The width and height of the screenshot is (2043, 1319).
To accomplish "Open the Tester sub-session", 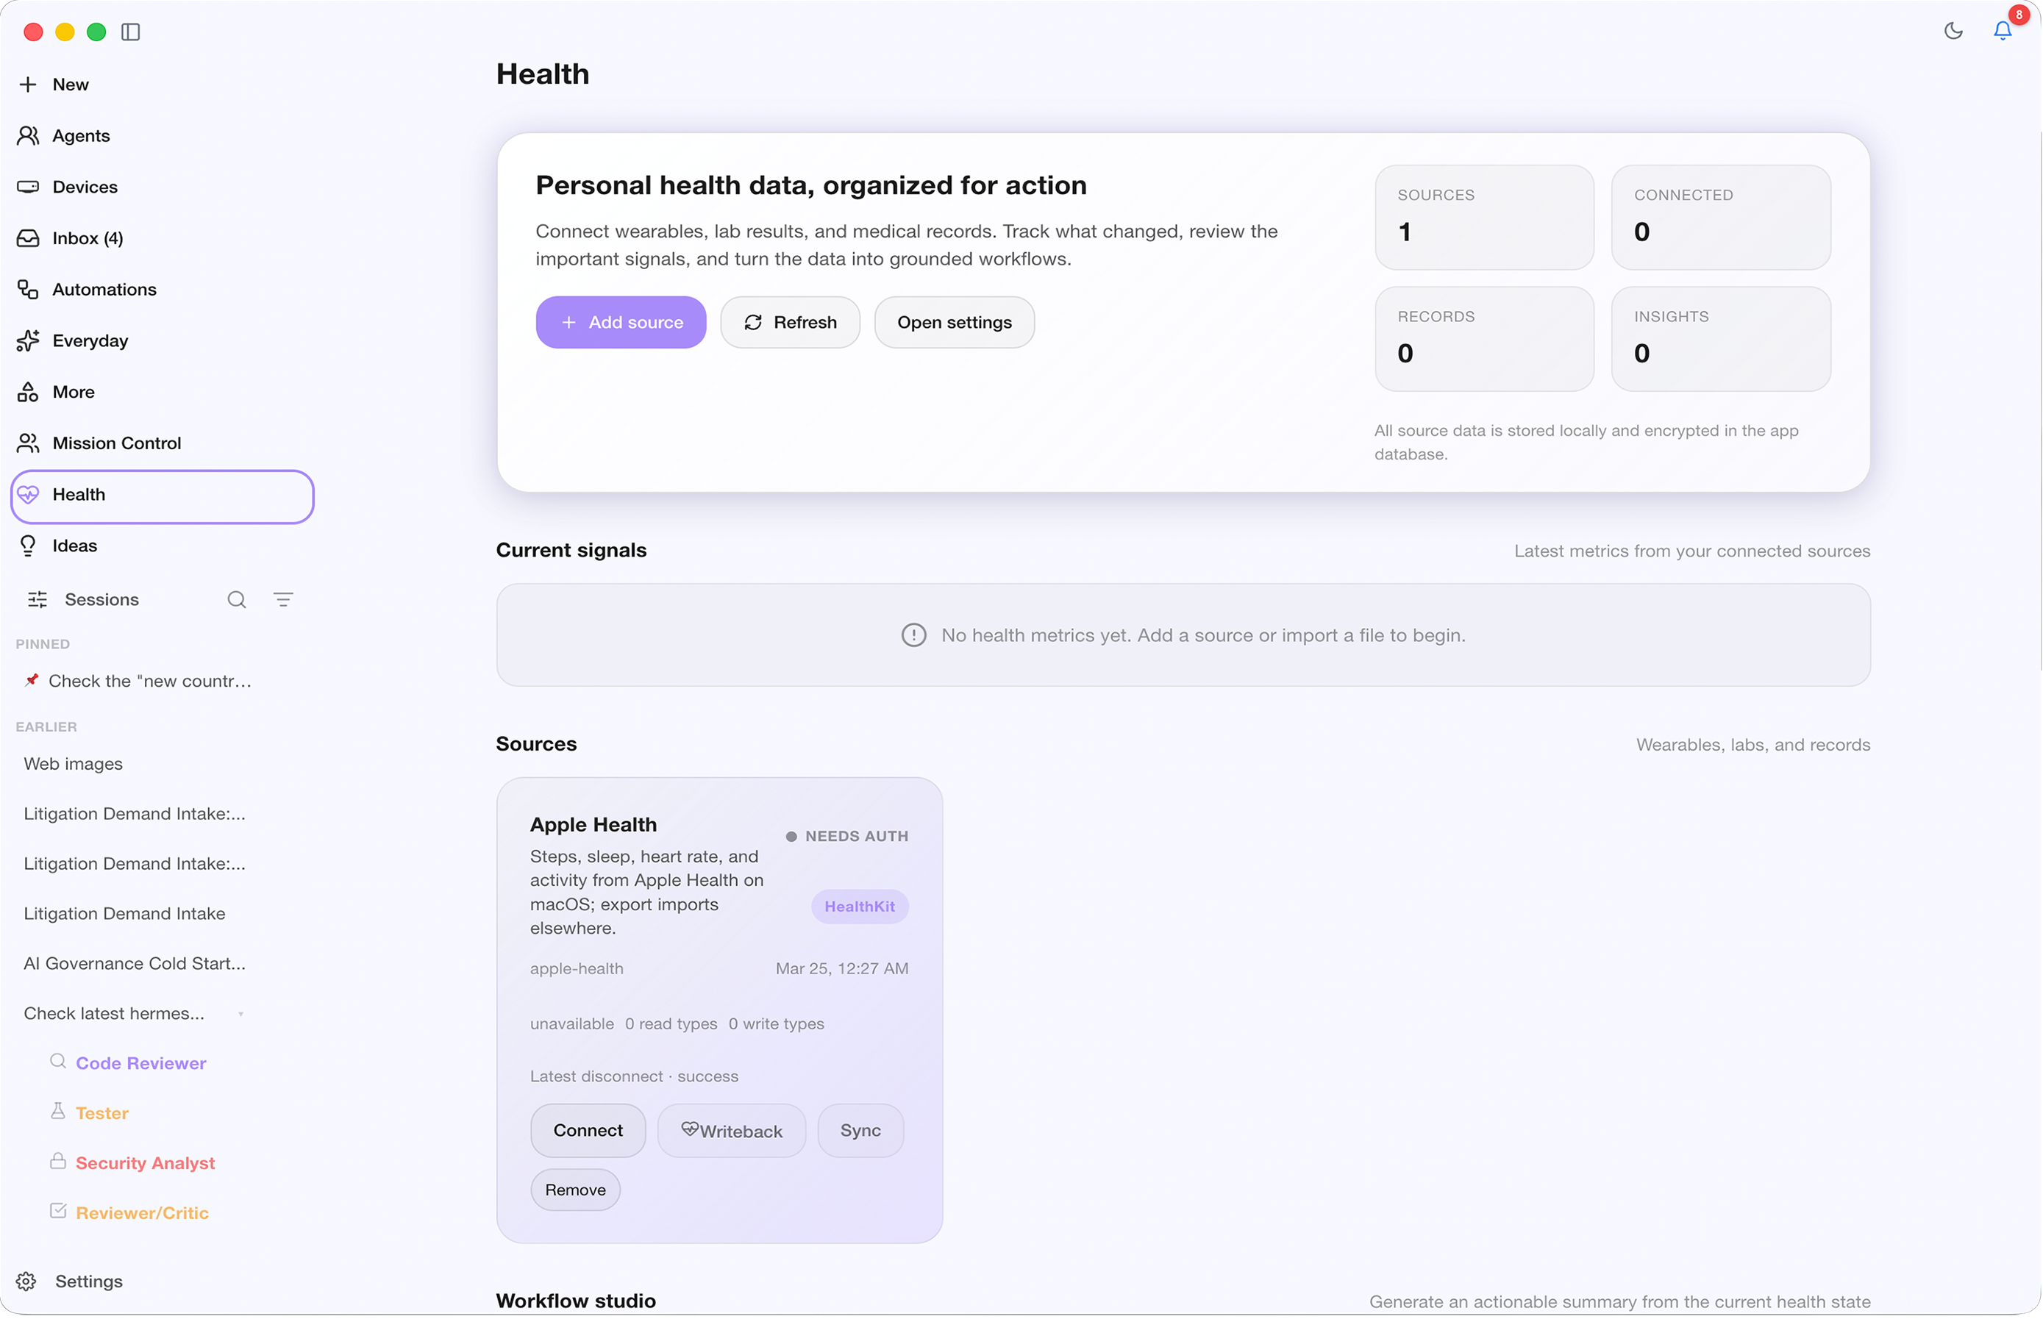I will tap(102, 1113).
